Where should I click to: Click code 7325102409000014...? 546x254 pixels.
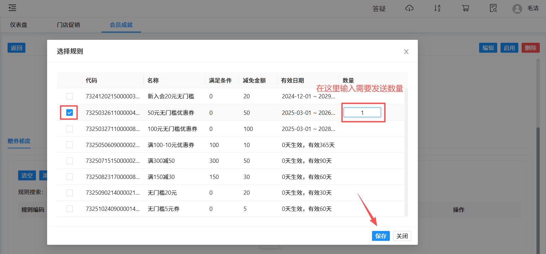(113, 209)
